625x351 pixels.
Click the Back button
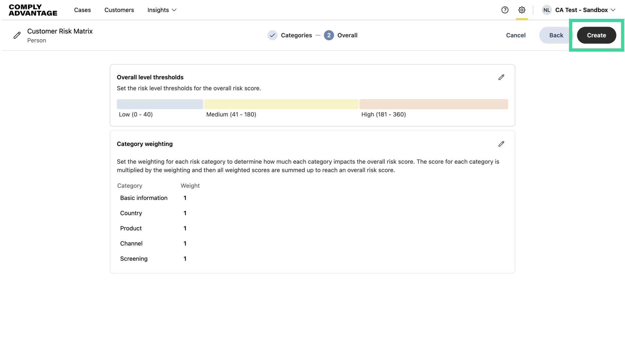click(556, 35)
